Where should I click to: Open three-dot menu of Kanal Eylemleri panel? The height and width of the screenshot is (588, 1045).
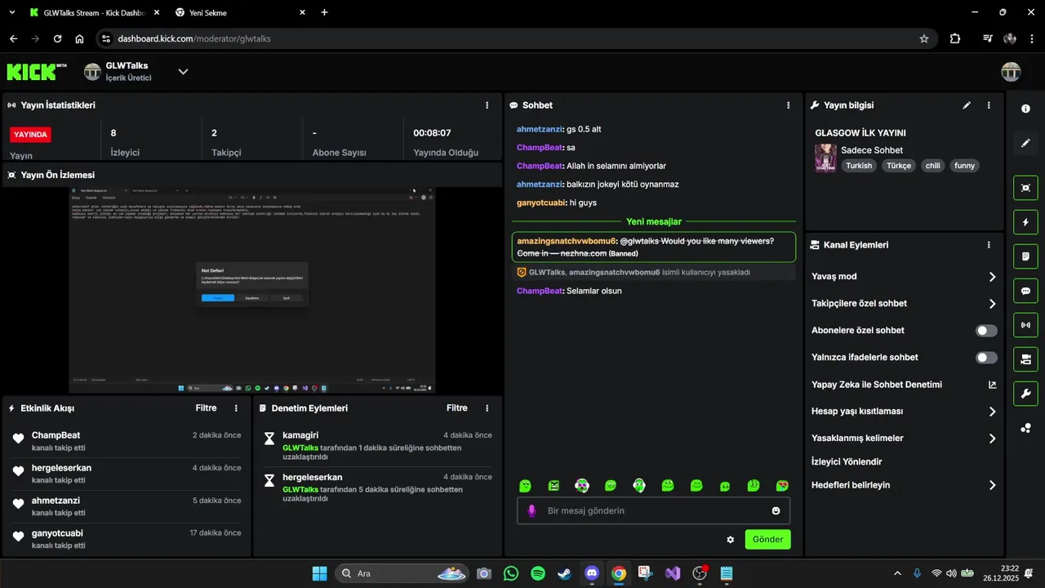(989, 245)
